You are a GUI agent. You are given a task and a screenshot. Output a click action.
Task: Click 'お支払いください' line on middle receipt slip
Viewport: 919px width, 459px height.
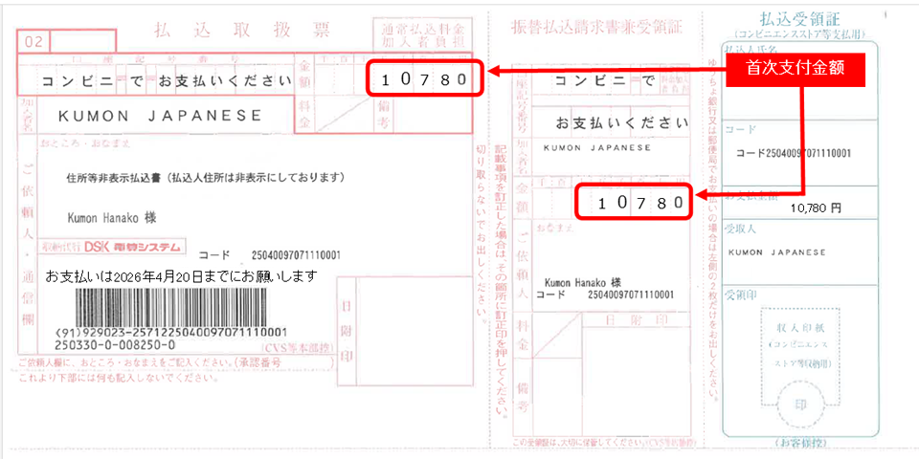[622, 123]
